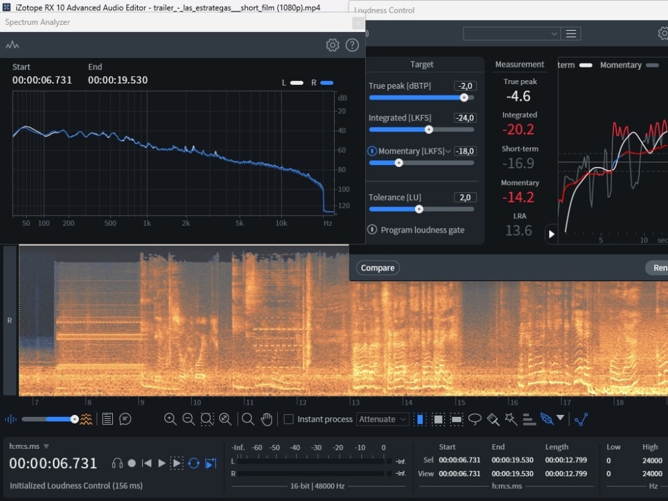This screenshot has width=668, height=501.
Task: Toggle loop playback
Action: [x=194, y=463]
